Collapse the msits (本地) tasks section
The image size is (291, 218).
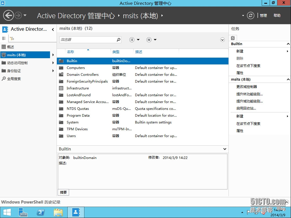point(288,79)
